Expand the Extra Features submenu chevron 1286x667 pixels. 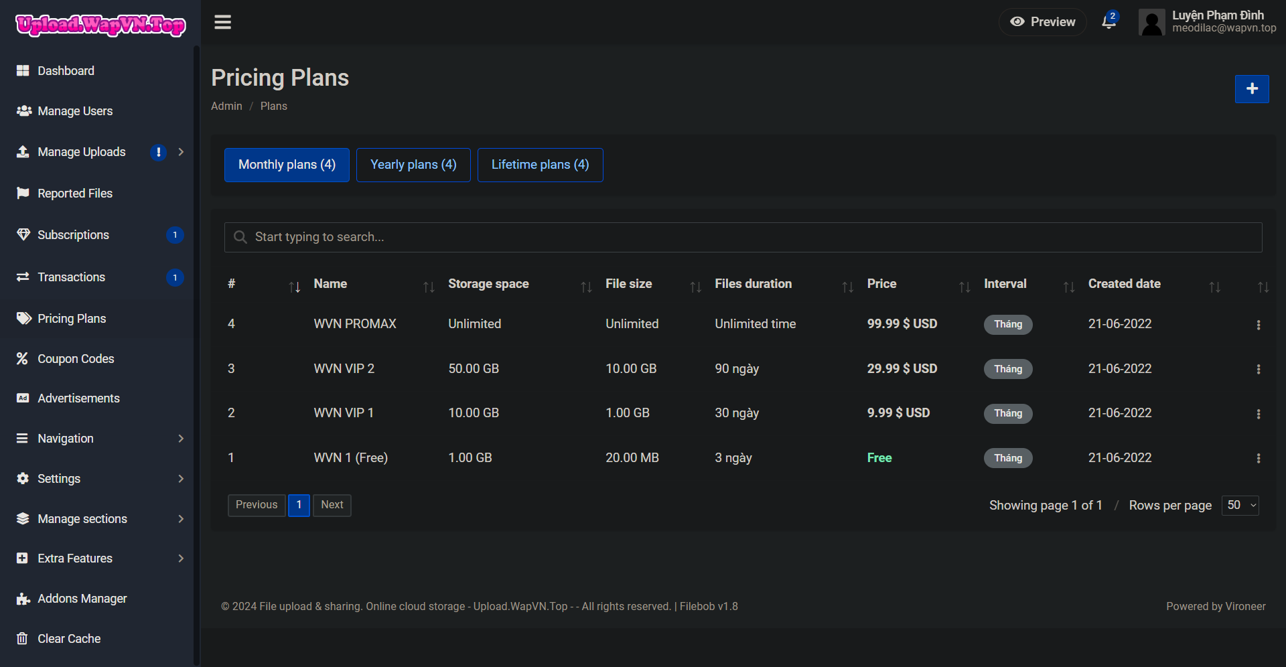(181, 559)
